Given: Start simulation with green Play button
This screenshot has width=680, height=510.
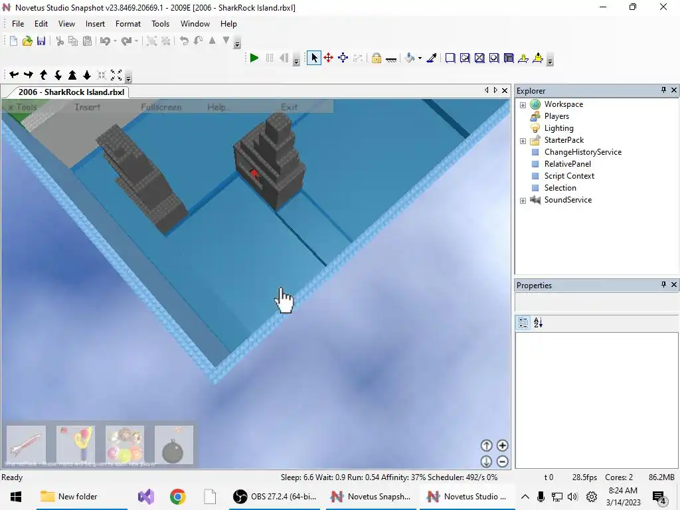Looking at the screenshot, I should click(x=254, y=58).
